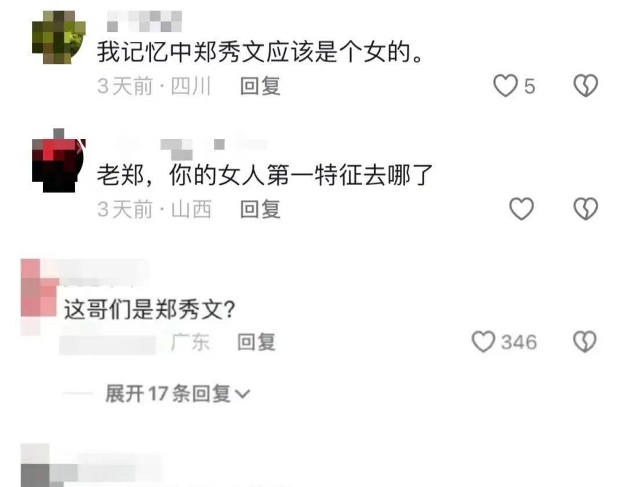
Task: Open blurred username above first comment
Action: coord(144,21)
